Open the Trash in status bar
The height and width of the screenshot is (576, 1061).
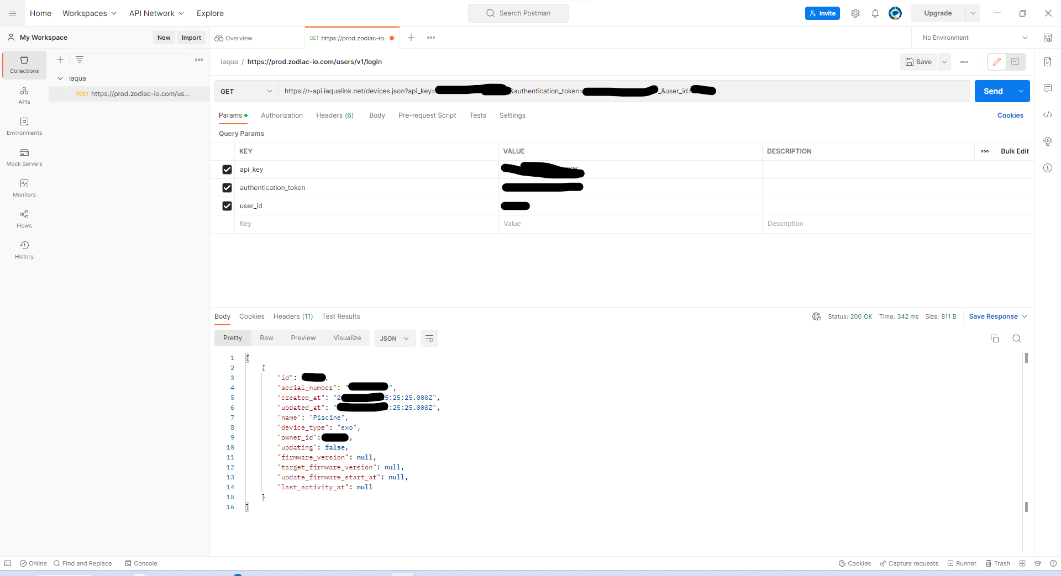click(x=998, y=563)
